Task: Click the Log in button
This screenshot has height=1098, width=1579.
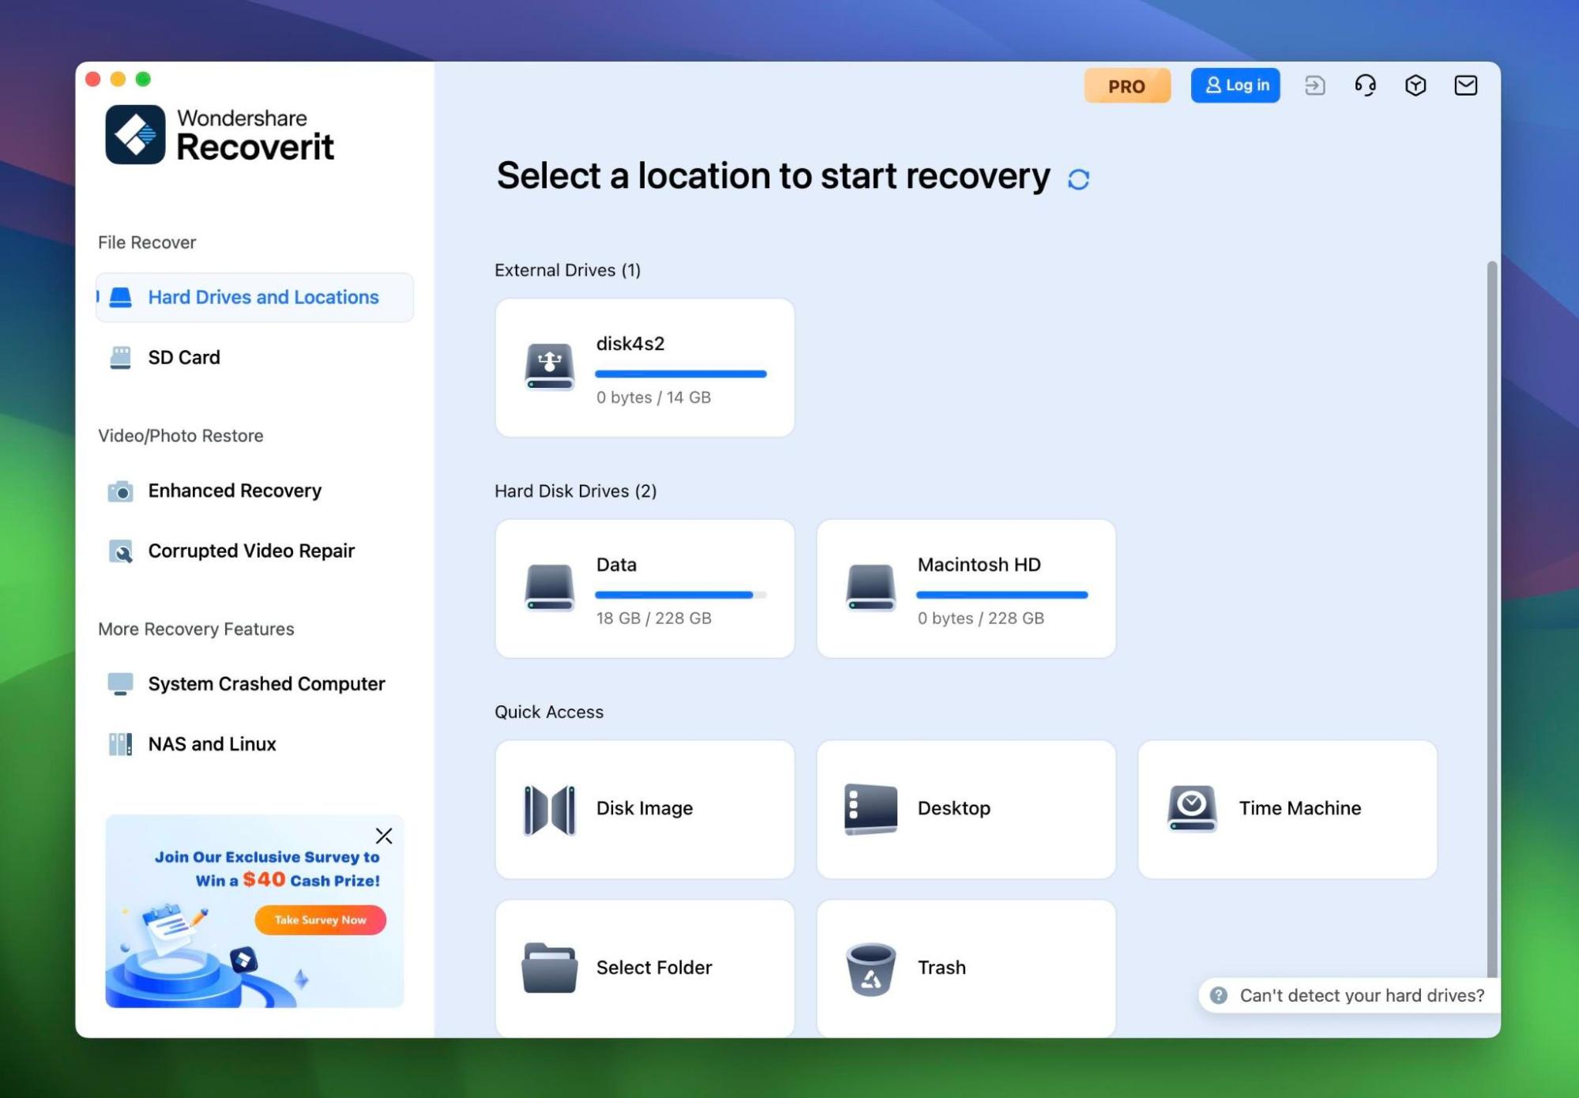Action: point(1235,85)
